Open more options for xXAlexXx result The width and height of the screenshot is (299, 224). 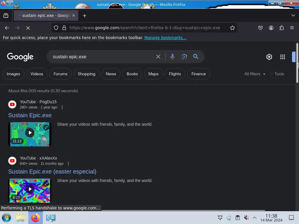click(68, 164)
